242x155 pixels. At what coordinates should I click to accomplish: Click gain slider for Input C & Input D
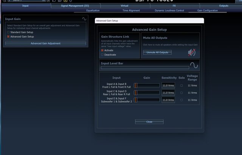(147, 93)
